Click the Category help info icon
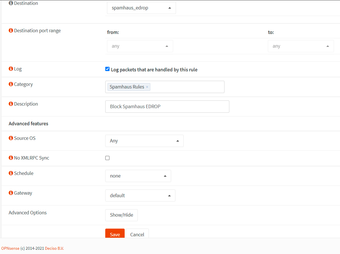This screenshot has height=254, width=340. click(11, 84)
